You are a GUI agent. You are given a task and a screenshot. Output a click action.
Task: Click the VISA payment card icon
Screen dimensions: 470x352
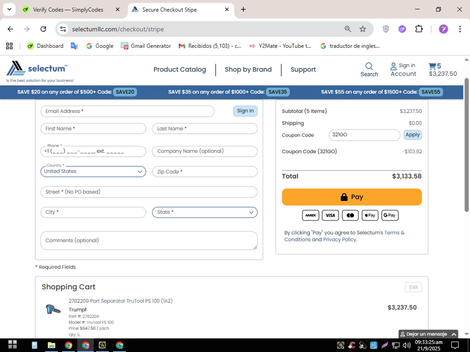[330, 215]
